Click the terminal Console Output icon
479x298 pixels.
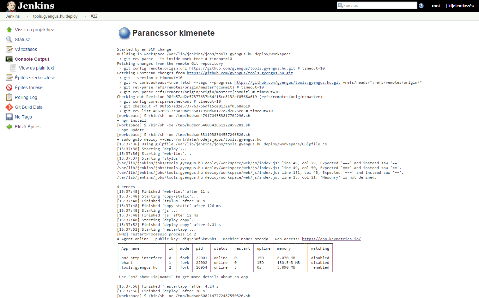pos(9,59)
